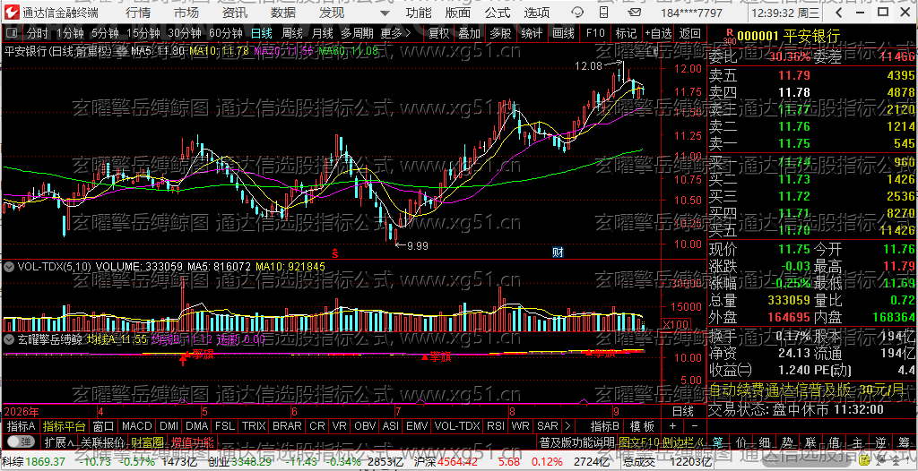Screen dimensions: 918x471
Task: Click the red S marker below the chart
Action: [x=336, y=253]
